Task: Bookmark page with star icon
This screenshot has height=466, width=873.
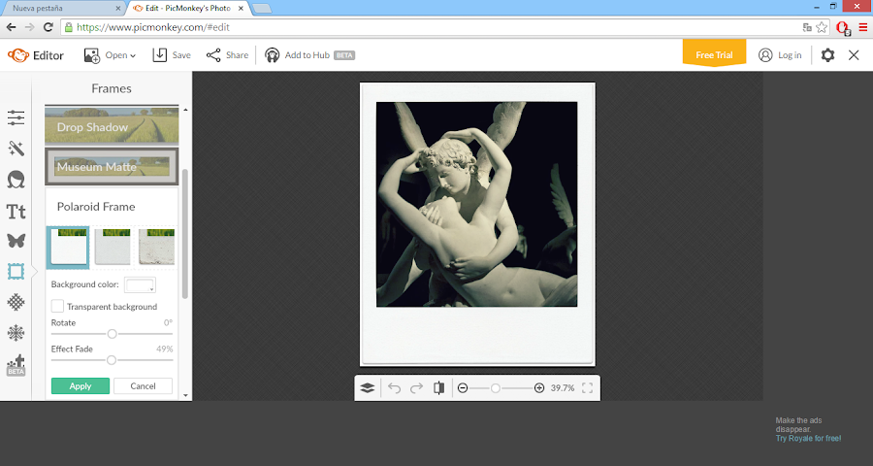Action: pos(822,27)
